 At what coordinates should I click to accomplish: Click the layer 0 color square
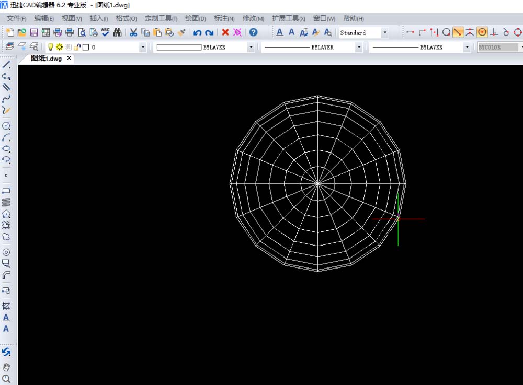pyautogui.click(x=86, y=47)
